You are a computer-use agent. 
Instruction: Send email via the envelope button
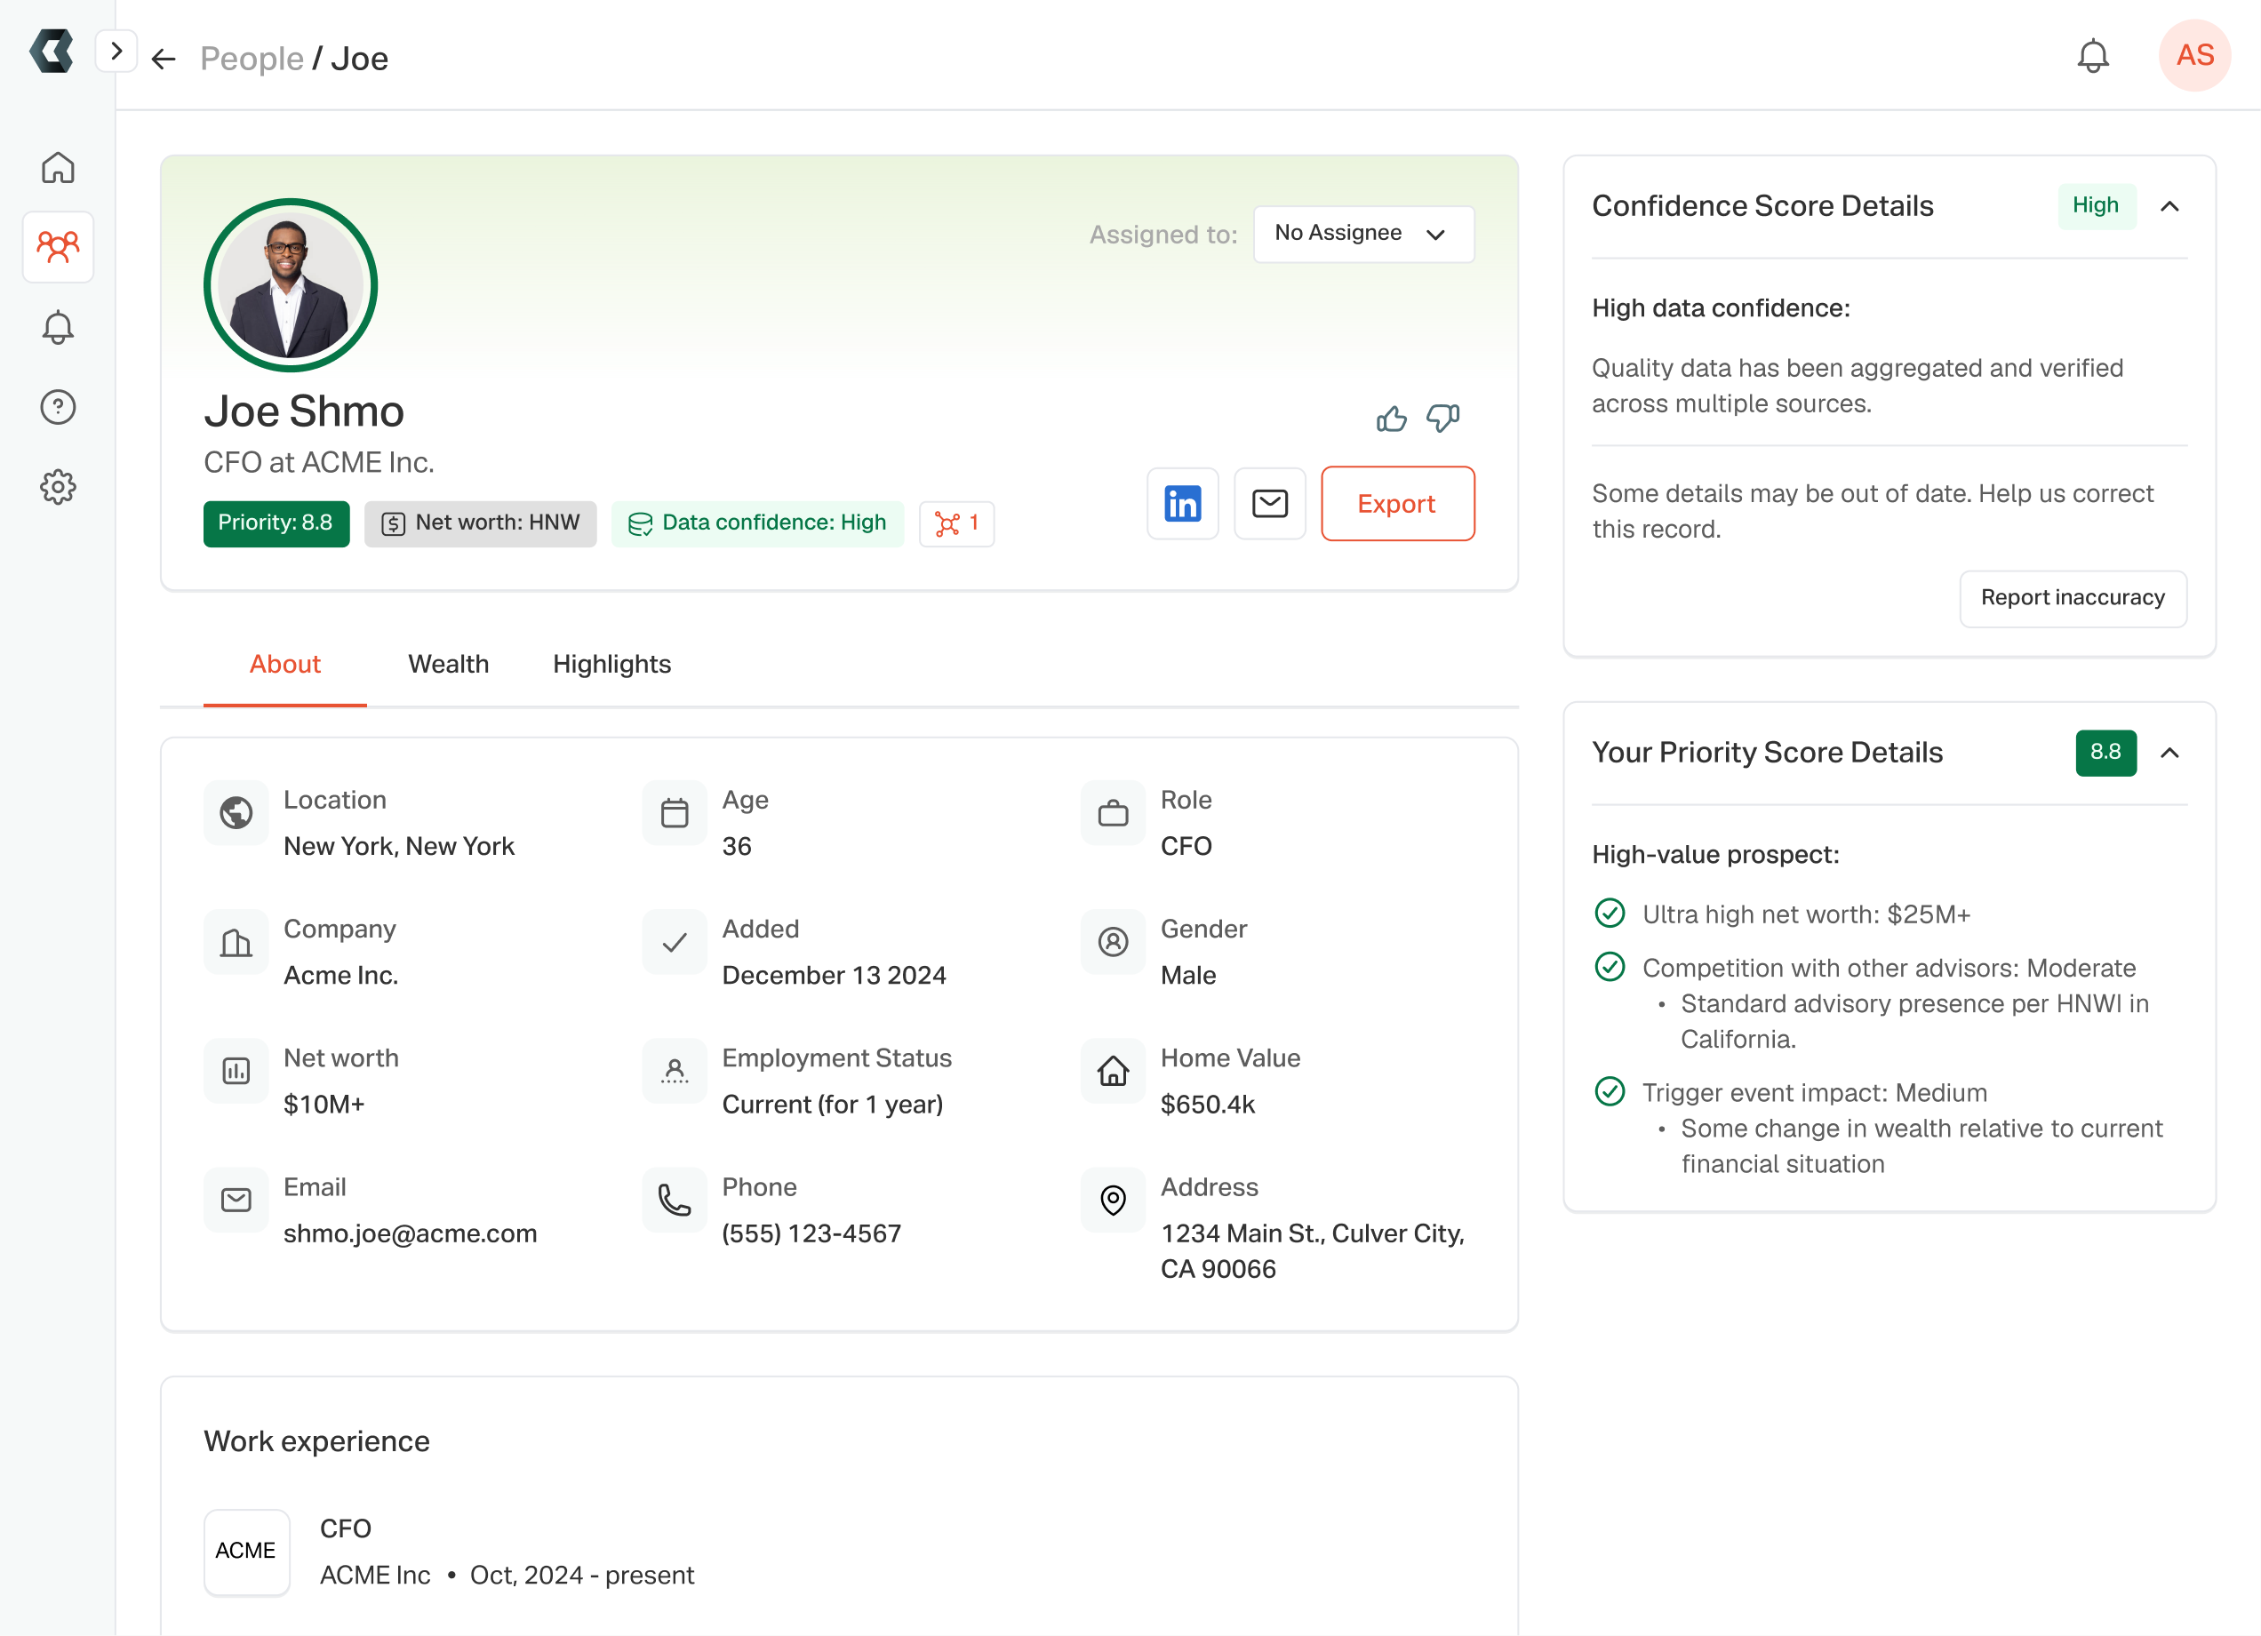click(x=1269, y=504)
